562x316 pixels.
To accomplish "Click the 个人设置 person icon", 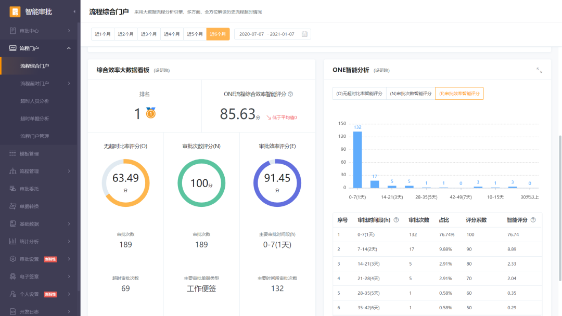I will click(x=13, y=294).
